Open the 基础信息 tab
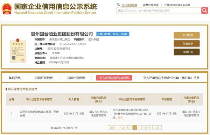 (x=15, y=78)
